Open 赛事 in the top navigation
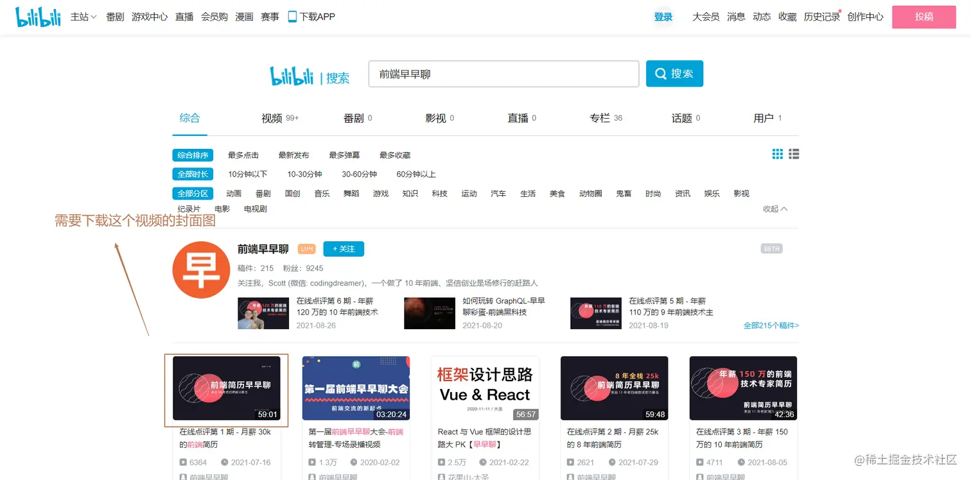The width and height of the screenshot is (971, 480). [270, 17]
